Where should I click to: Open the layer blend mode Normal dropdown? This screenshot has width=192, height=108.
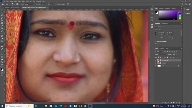pyautogui.click(x=161, y=55)
